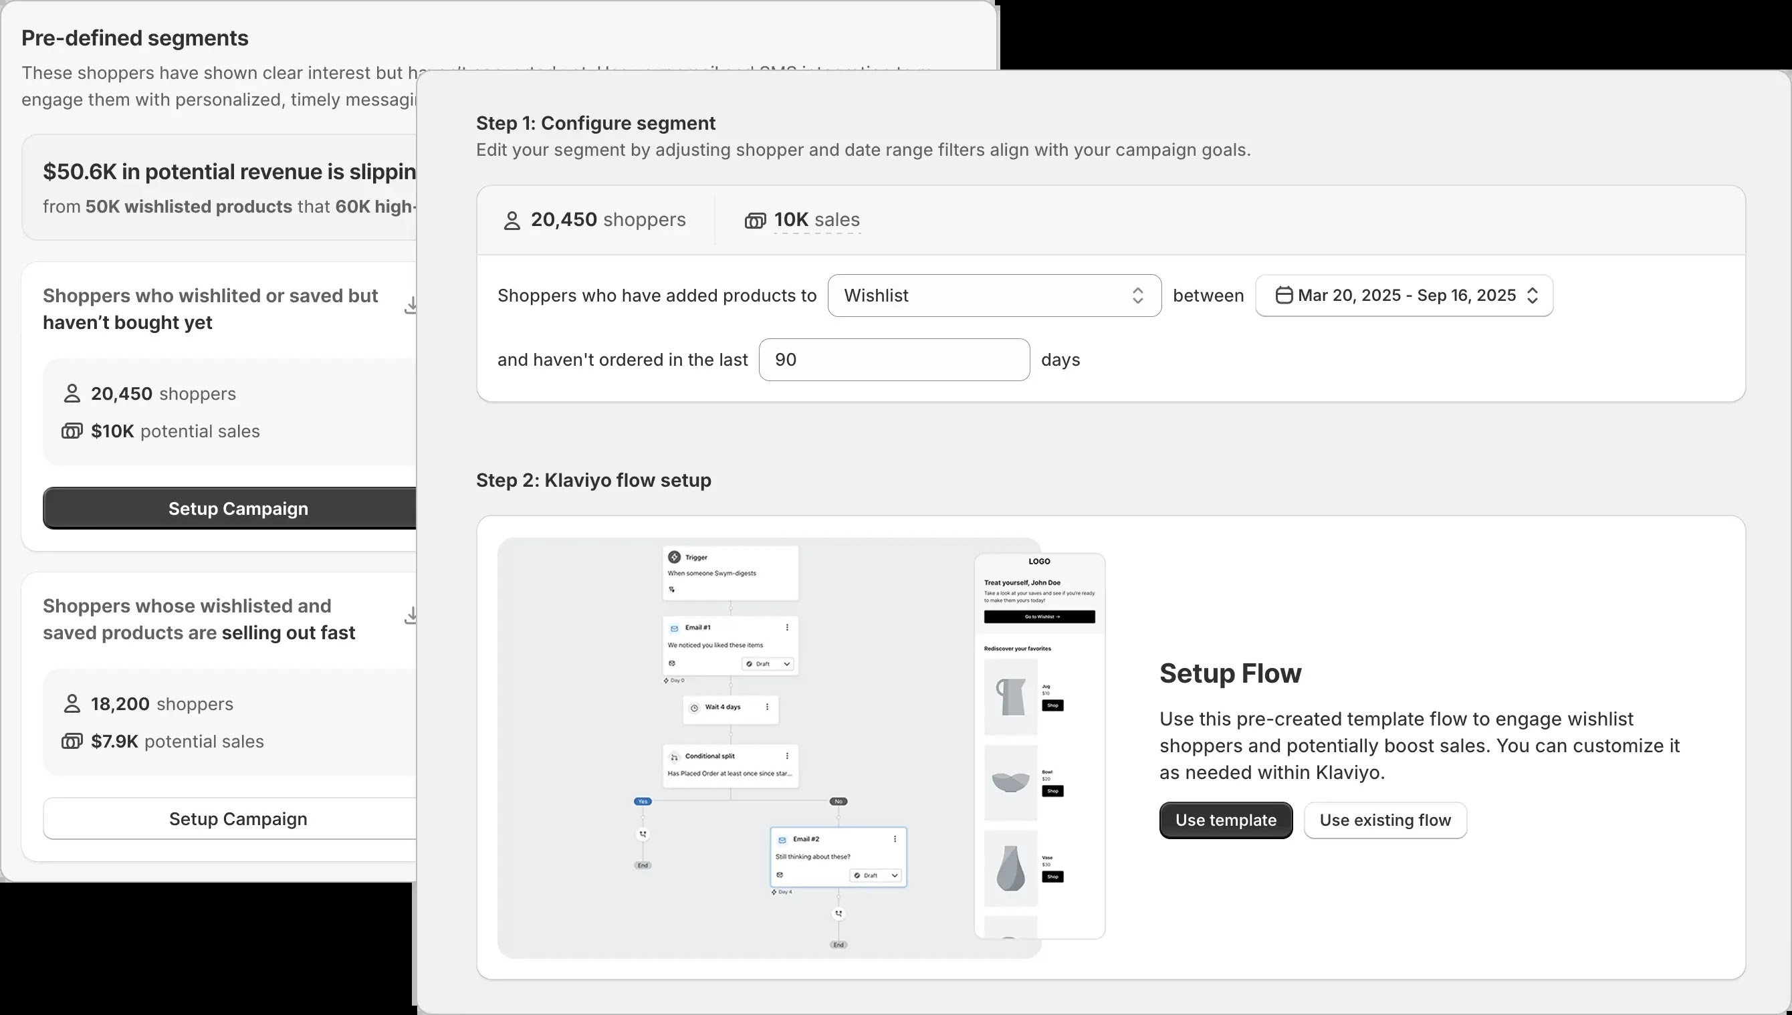
Task: Open the Mar 20 - Sep 16 date range selector
Action: pos(1404,296)
